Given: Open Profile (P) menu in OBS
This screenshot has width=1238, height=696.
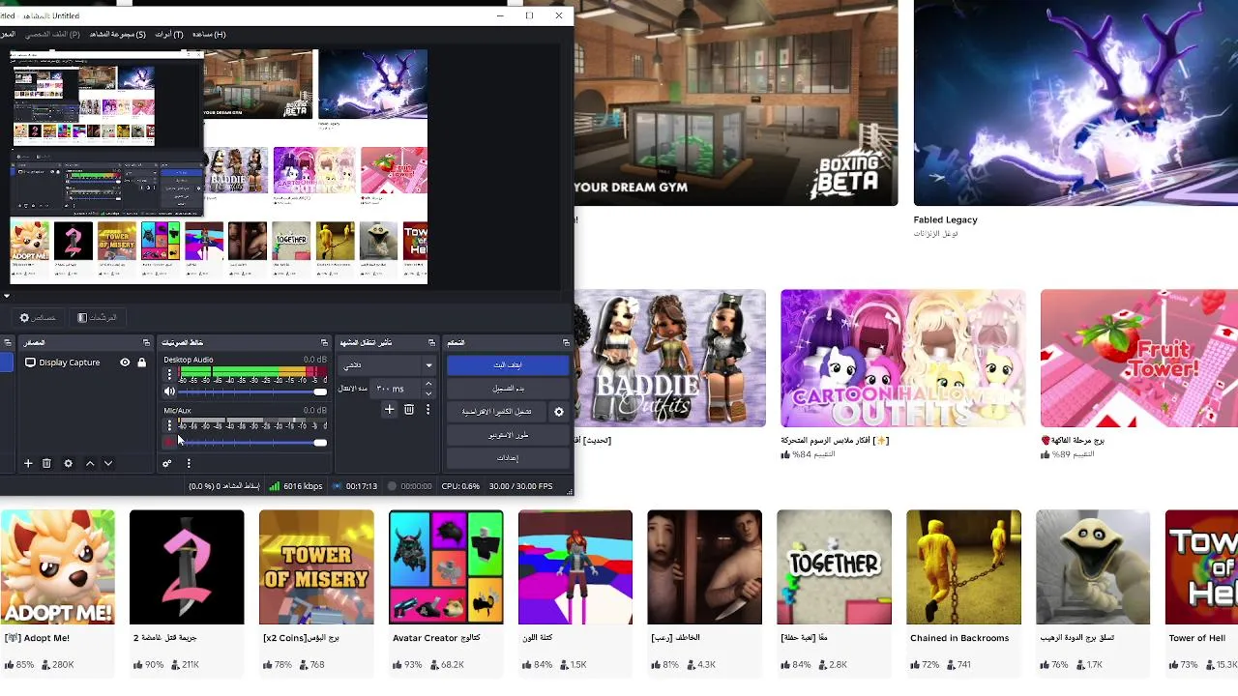Looking at the screenshot, I should point(52,34).
